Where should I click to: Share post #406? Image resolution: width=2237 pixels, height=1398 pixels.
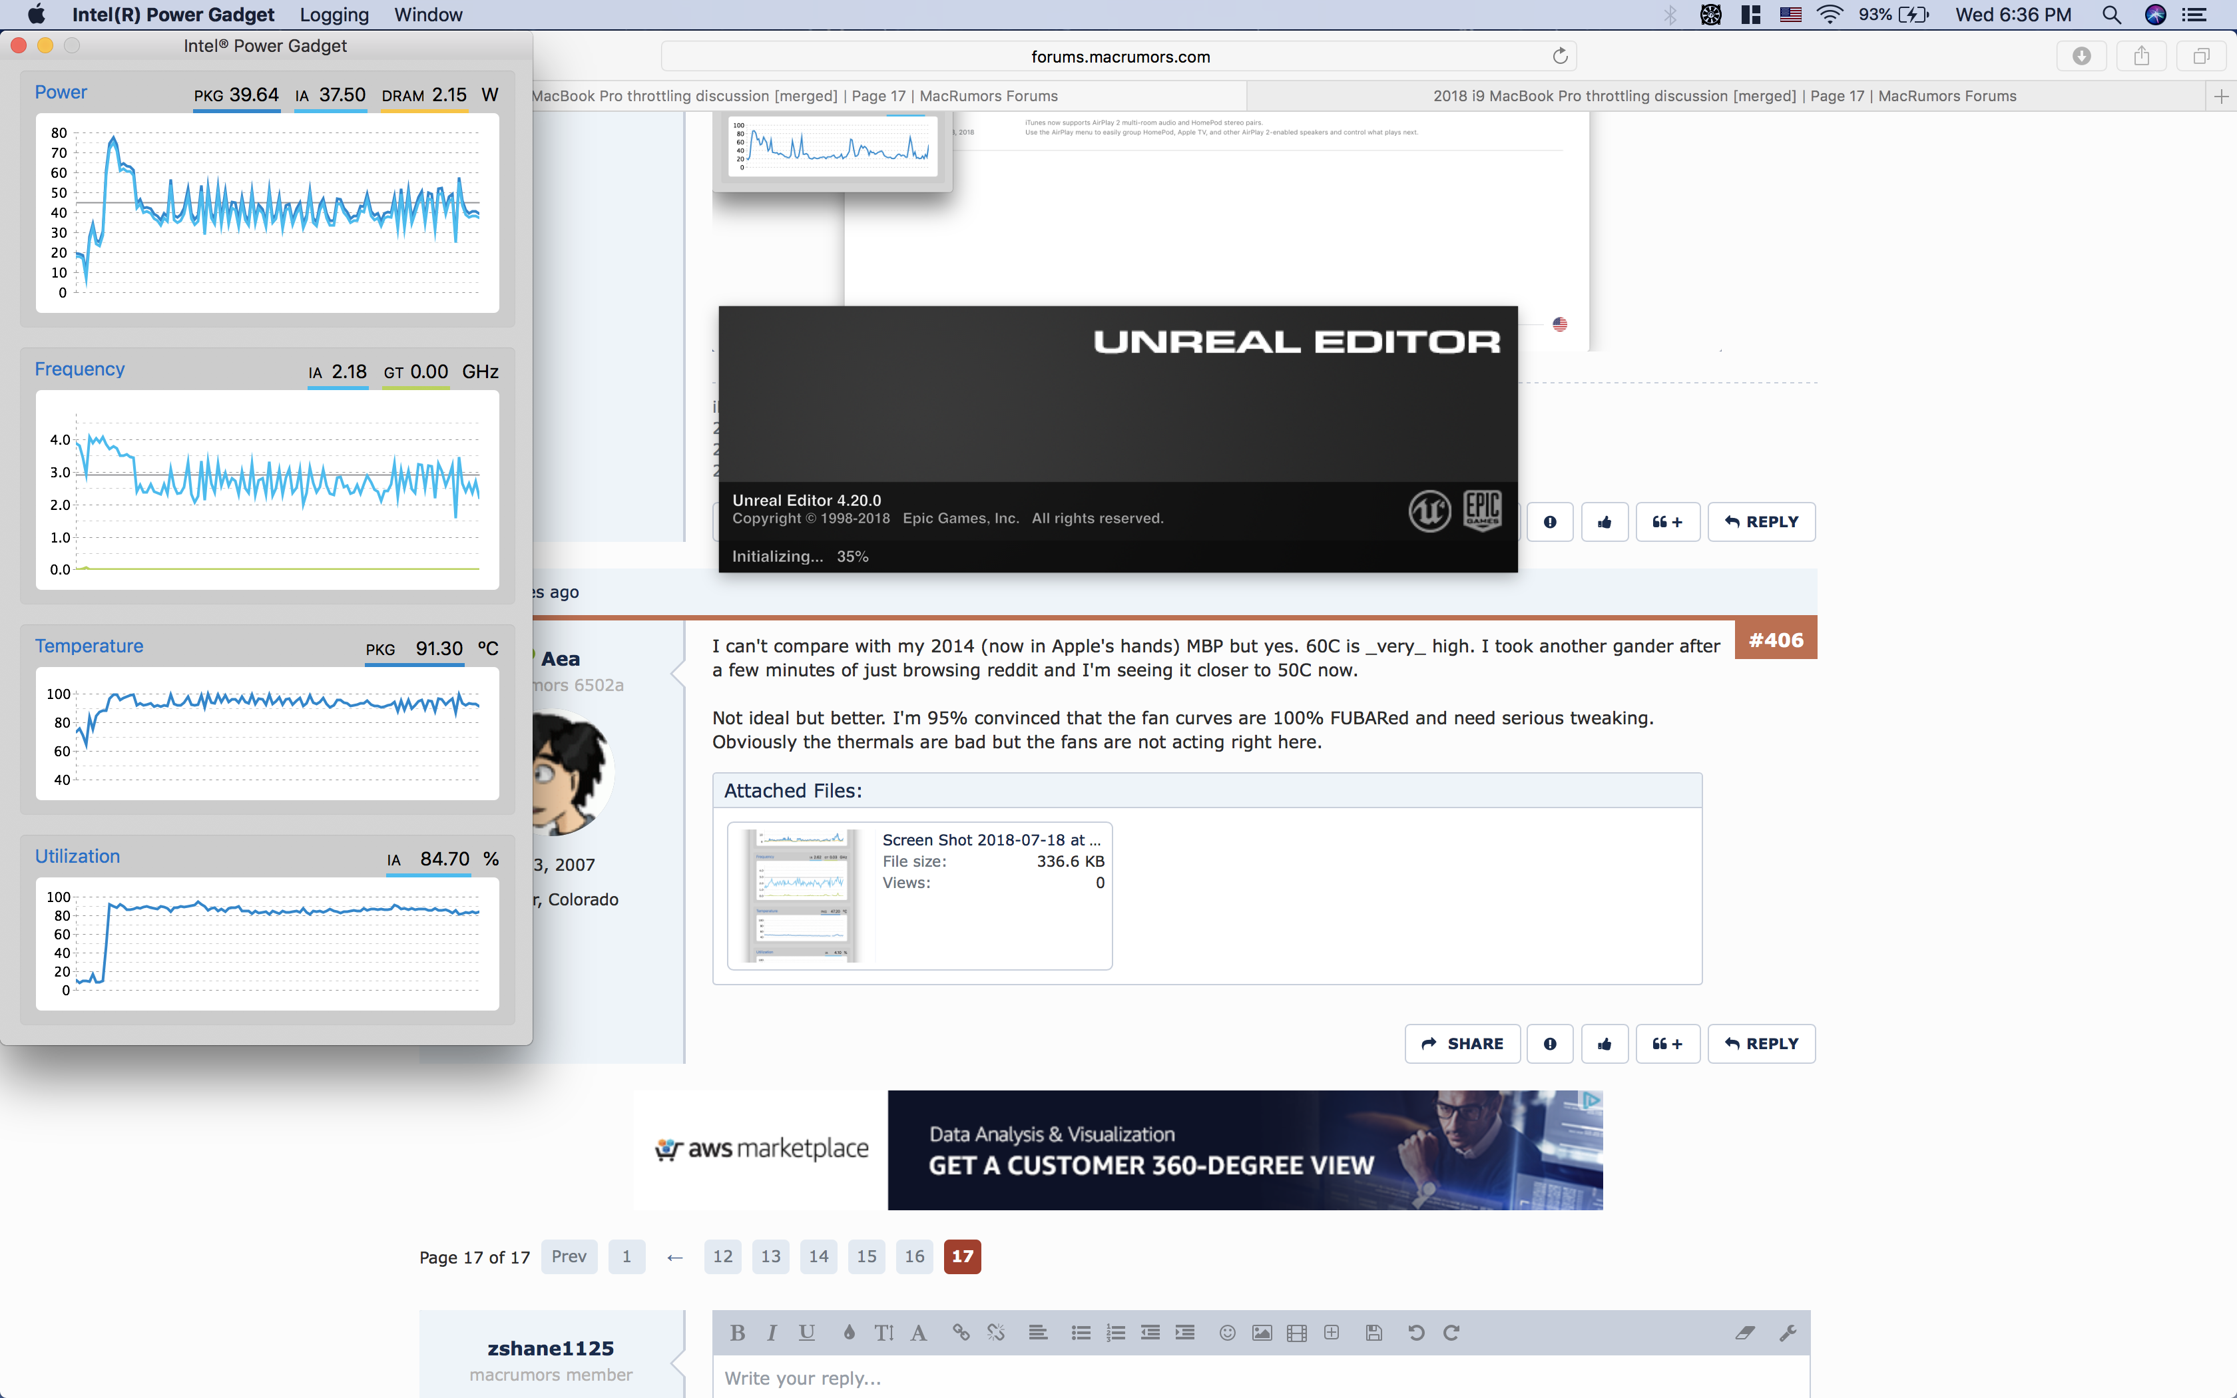point(1462,1044)
